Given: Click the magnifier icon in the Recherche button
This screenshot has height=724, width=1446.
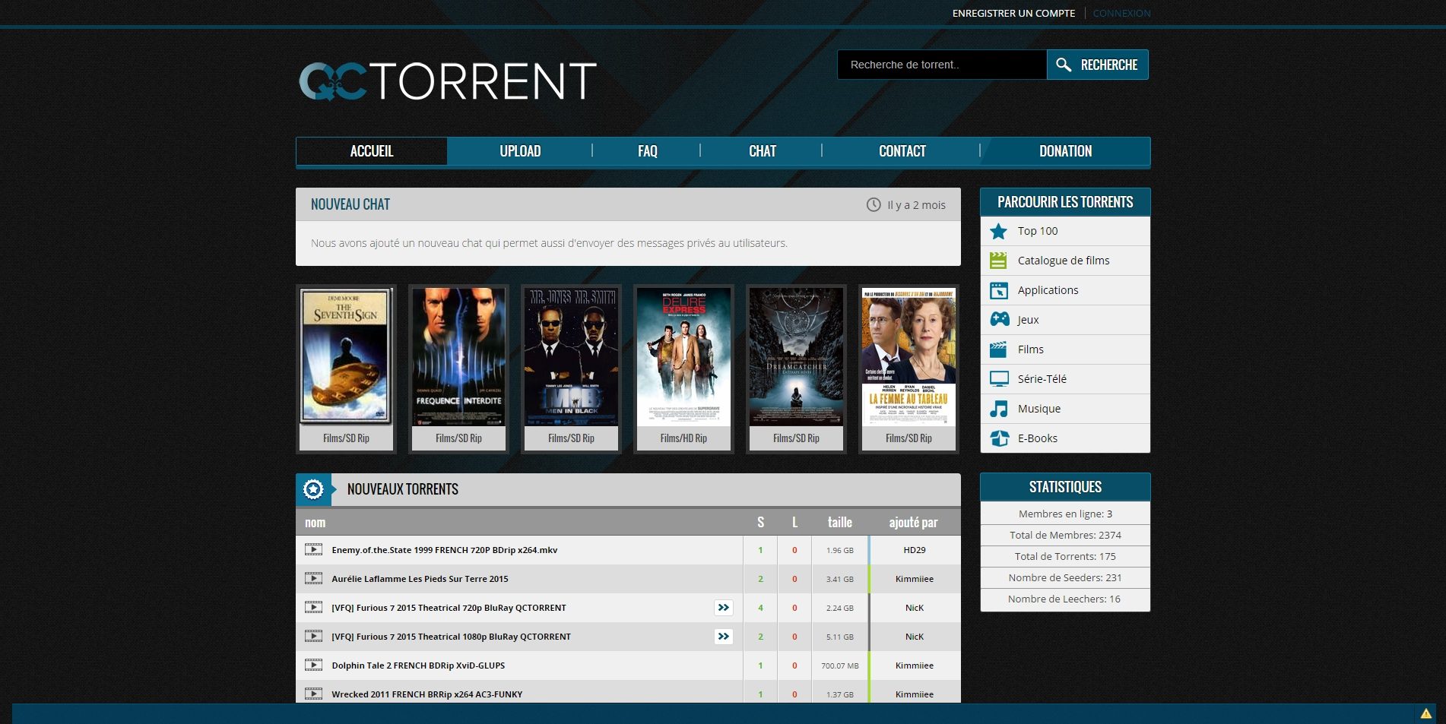Looking at the screenshot, I should point(1064,65).
